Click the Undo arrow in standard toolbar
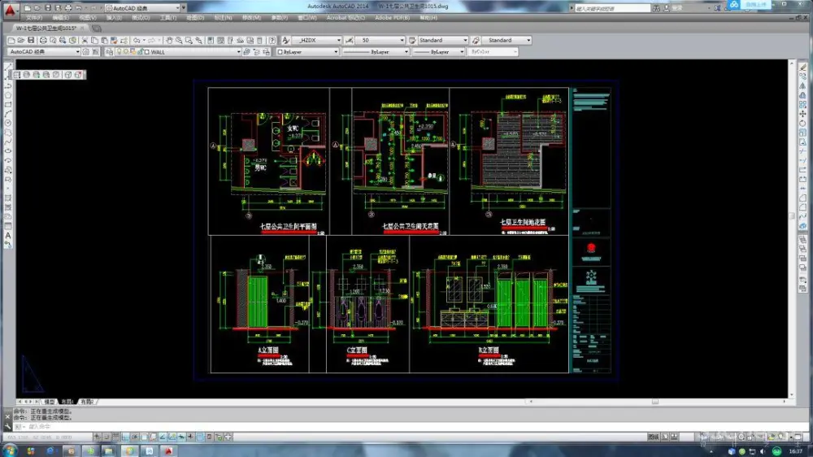This screenshot has height=457, width=813. 136,40
